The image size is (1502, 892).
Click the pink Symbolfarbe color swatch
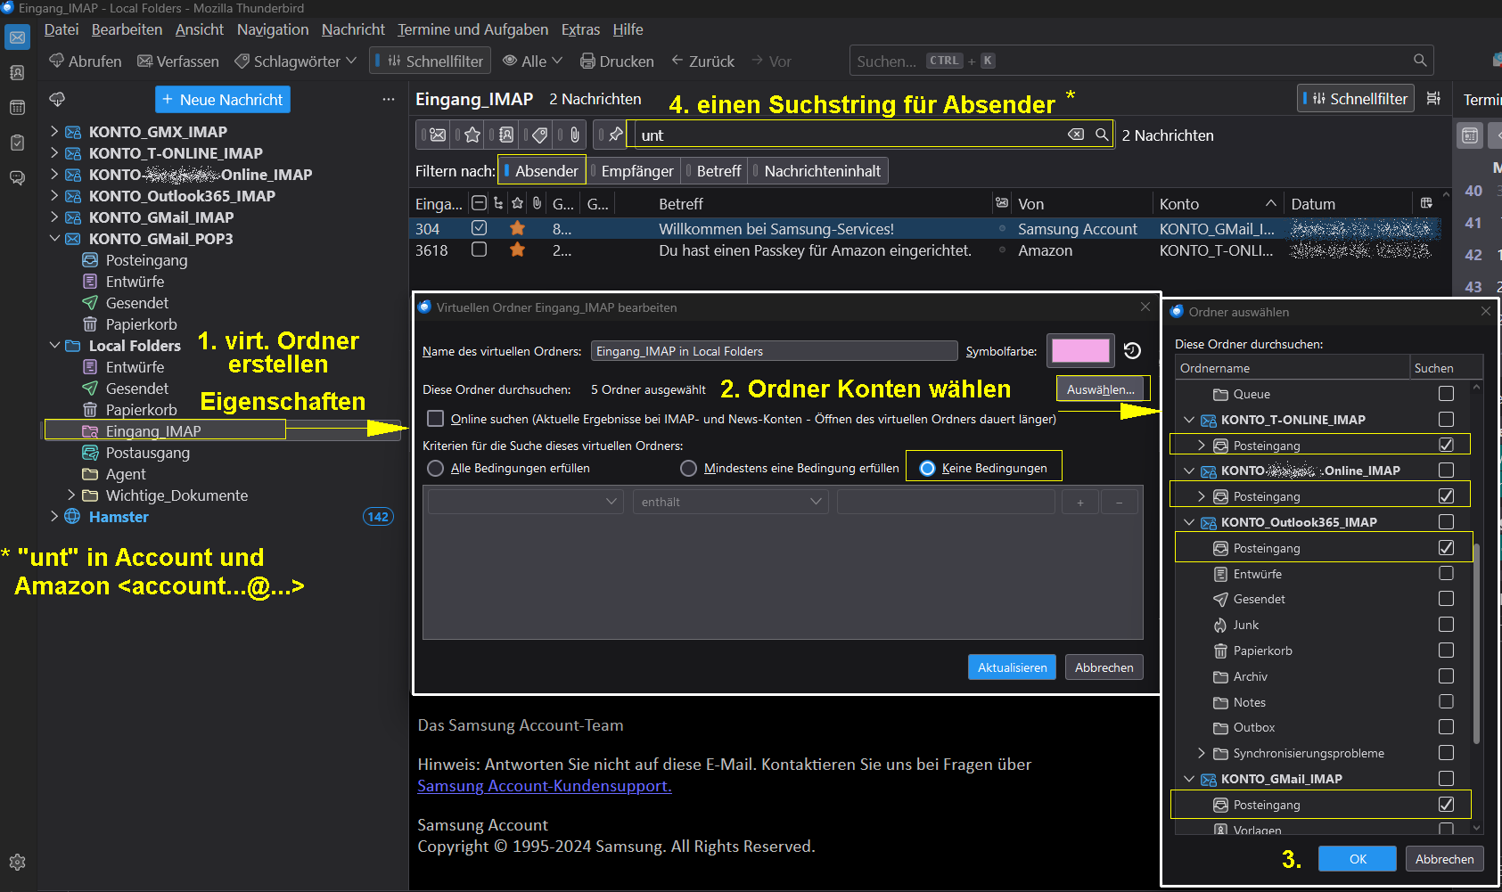click(x=1080, y=351)
